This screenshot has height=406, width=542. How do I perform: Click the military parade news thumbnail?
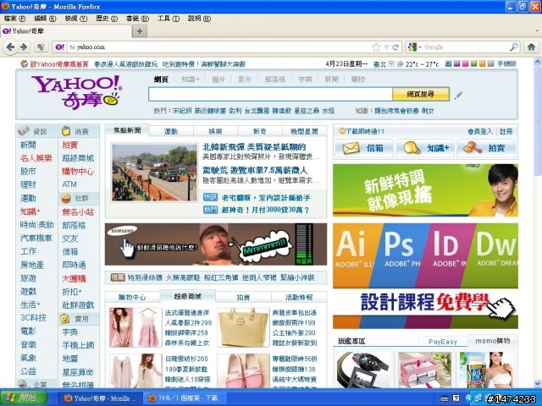point(154,173)
